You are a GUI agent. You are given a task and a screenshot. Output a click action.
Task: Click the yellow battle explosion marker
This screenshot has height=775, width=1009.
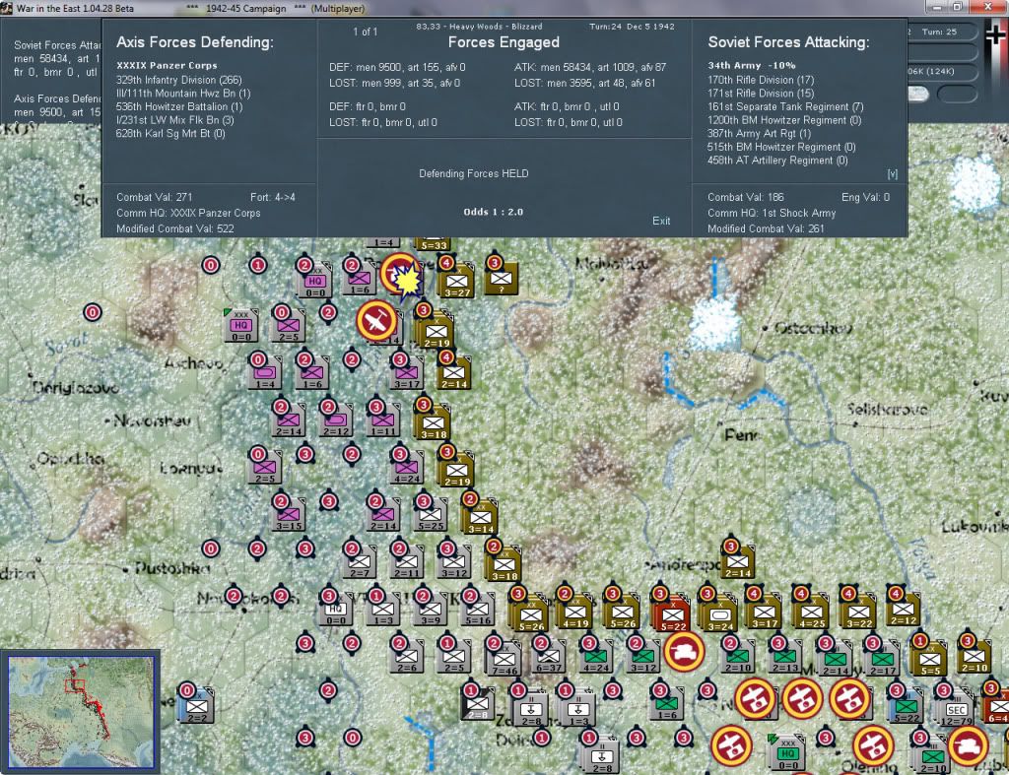click(x=405, y=282)
